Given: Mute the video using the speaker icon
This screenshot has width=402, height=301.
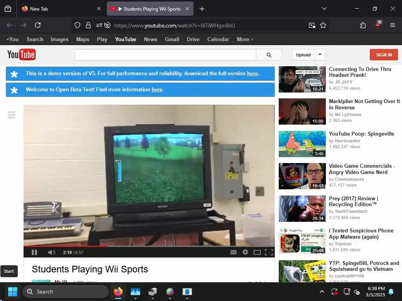Looking at the screenshot, I should coord(51,252).
